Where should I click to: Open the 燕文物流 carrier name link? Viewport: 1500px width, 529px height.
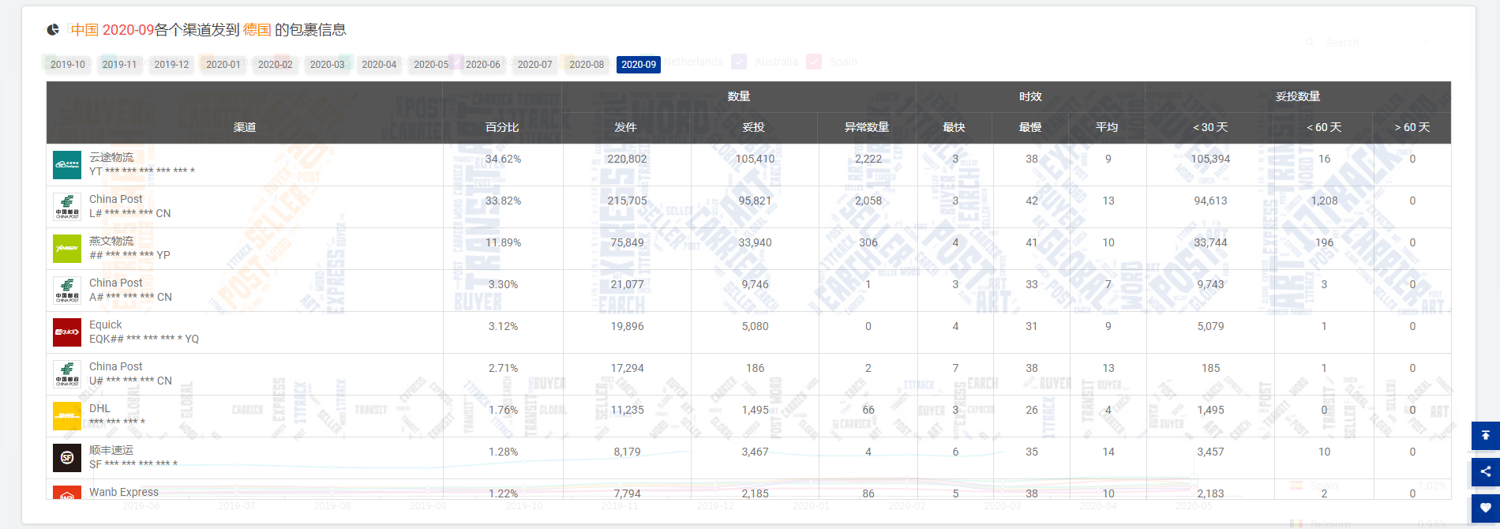111,241
